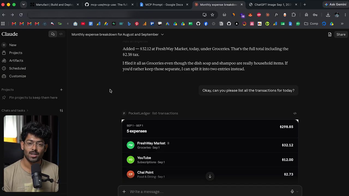349x196 pixels.
Task: Click the document icon next to Share
Action: pyautogui.click(x=330, y=35)
